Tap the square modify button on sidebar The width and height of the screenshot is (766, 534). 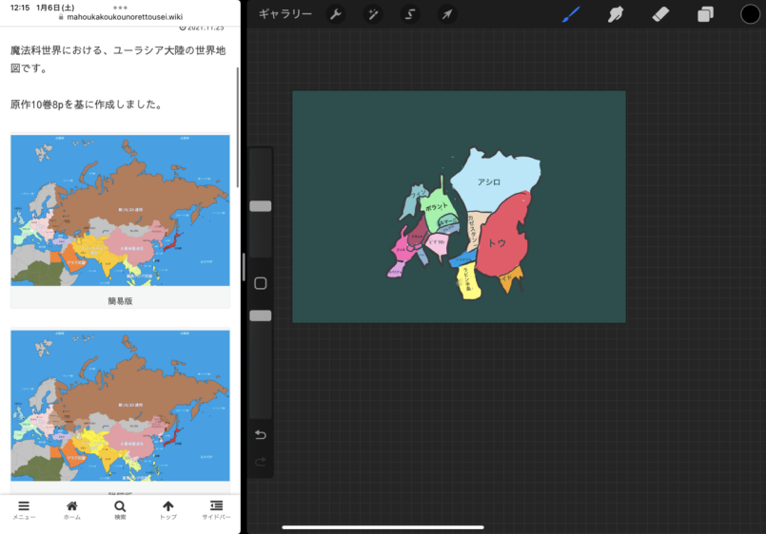pos(261,283)
